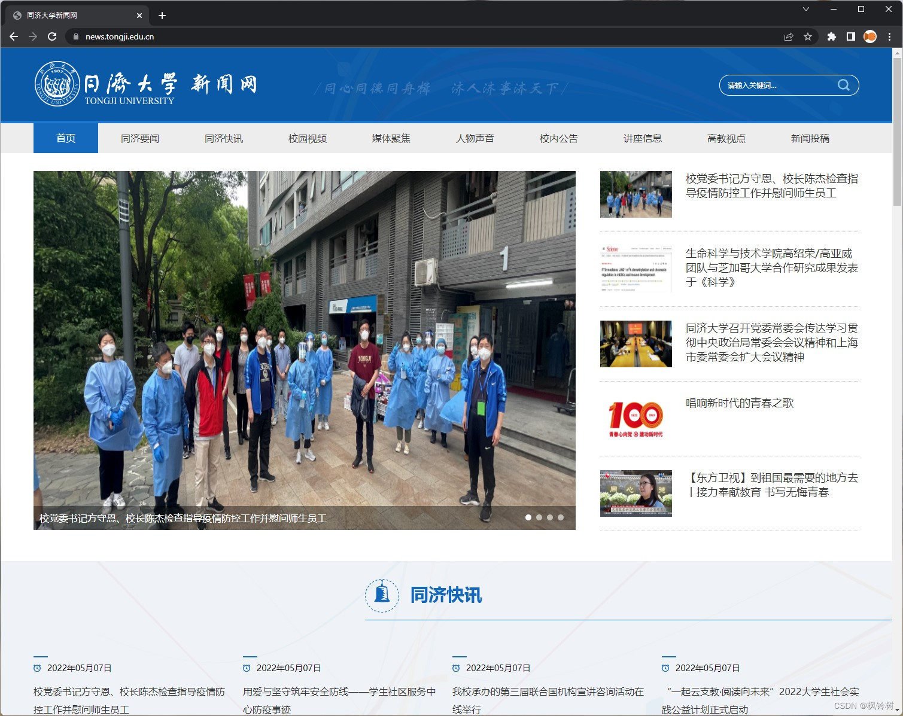903x716 pixels.
Task: Open the Chrome three-dot menu
Action: click(890, 36)
